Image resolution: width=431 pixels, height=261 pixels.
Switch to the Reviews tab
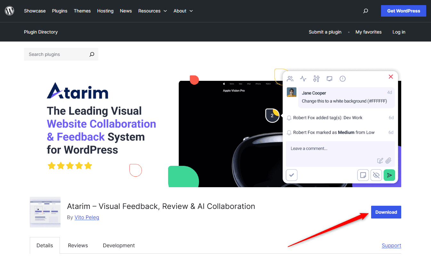click(78, 245)
